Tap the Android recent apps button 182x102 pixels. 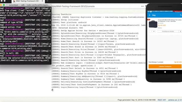pos(175,72)
